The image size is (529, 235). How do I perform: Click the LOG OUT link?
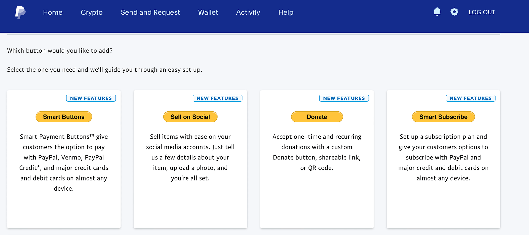point(482,12)
